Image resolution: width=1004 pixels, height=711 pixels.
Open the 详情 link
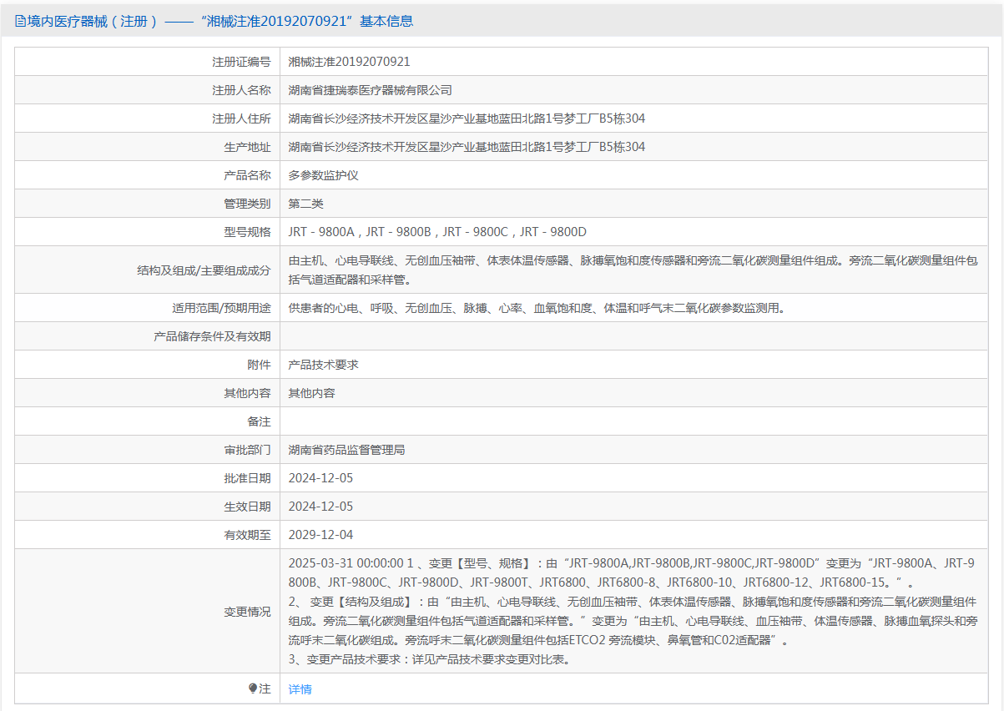tap(300, 689)
